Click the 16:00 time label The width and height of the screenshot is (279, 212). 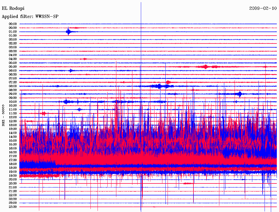click(x=13, y=148)
